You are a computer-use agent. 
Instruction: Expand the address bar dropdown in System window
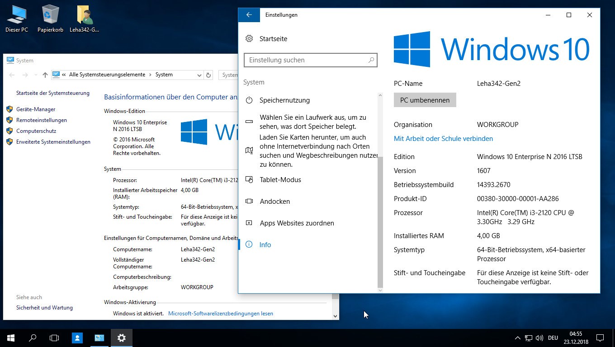pos(199,75)
